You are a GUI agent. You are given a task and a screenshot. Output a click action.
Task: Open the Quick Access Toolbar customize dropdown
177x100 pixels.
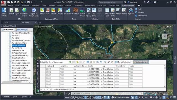pos(41,2)
